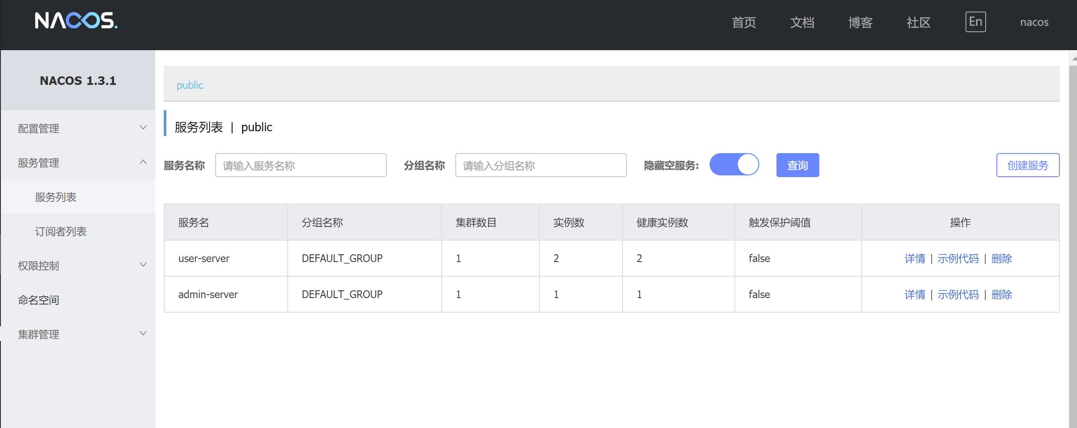Image resolution: width=1077 pixels, height=428 pixels.
Task: Switch language with the En button
Action: [975, 22]
